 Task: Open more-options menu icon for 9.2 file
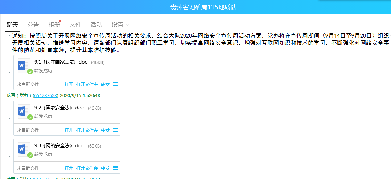click(115, 130)
